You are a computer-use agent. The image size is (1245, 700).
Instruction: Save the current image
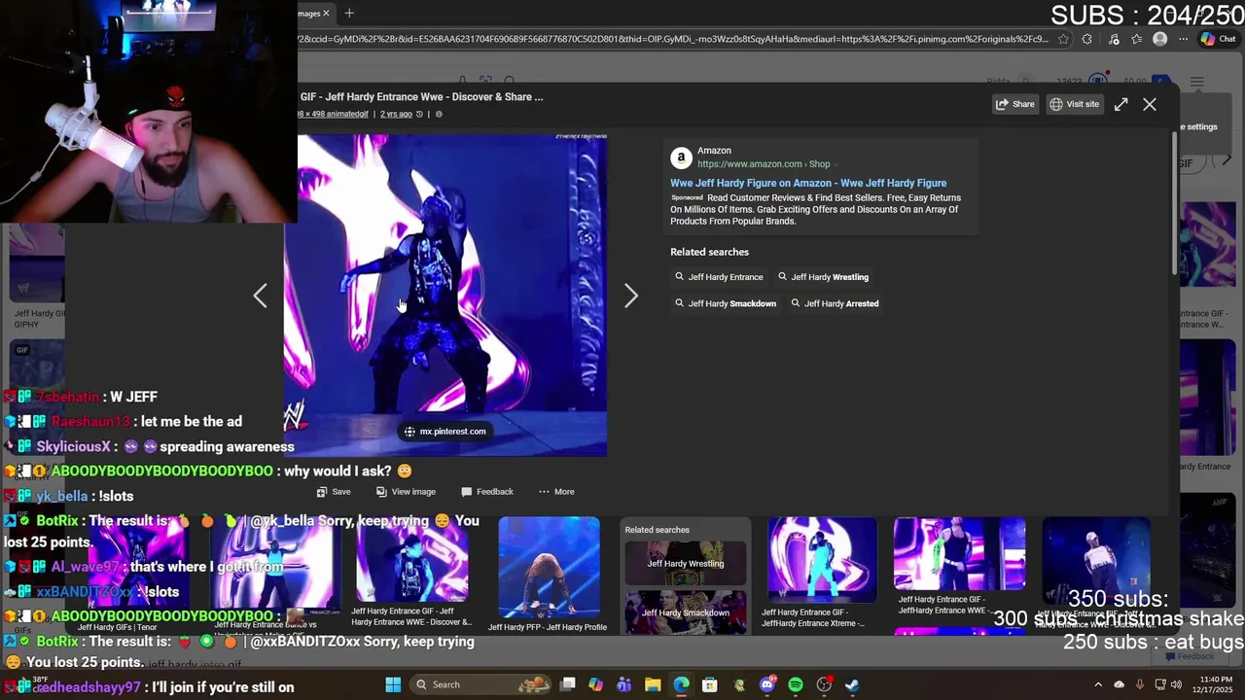[x=333, y=492]
